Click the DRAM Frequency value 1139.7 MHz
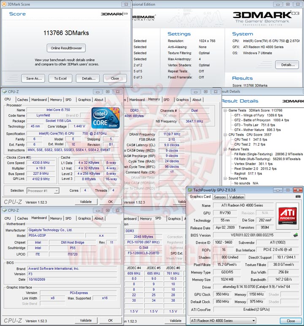Image resolution: width=304 pixels, height=326 pixels. tap(172, 134)
